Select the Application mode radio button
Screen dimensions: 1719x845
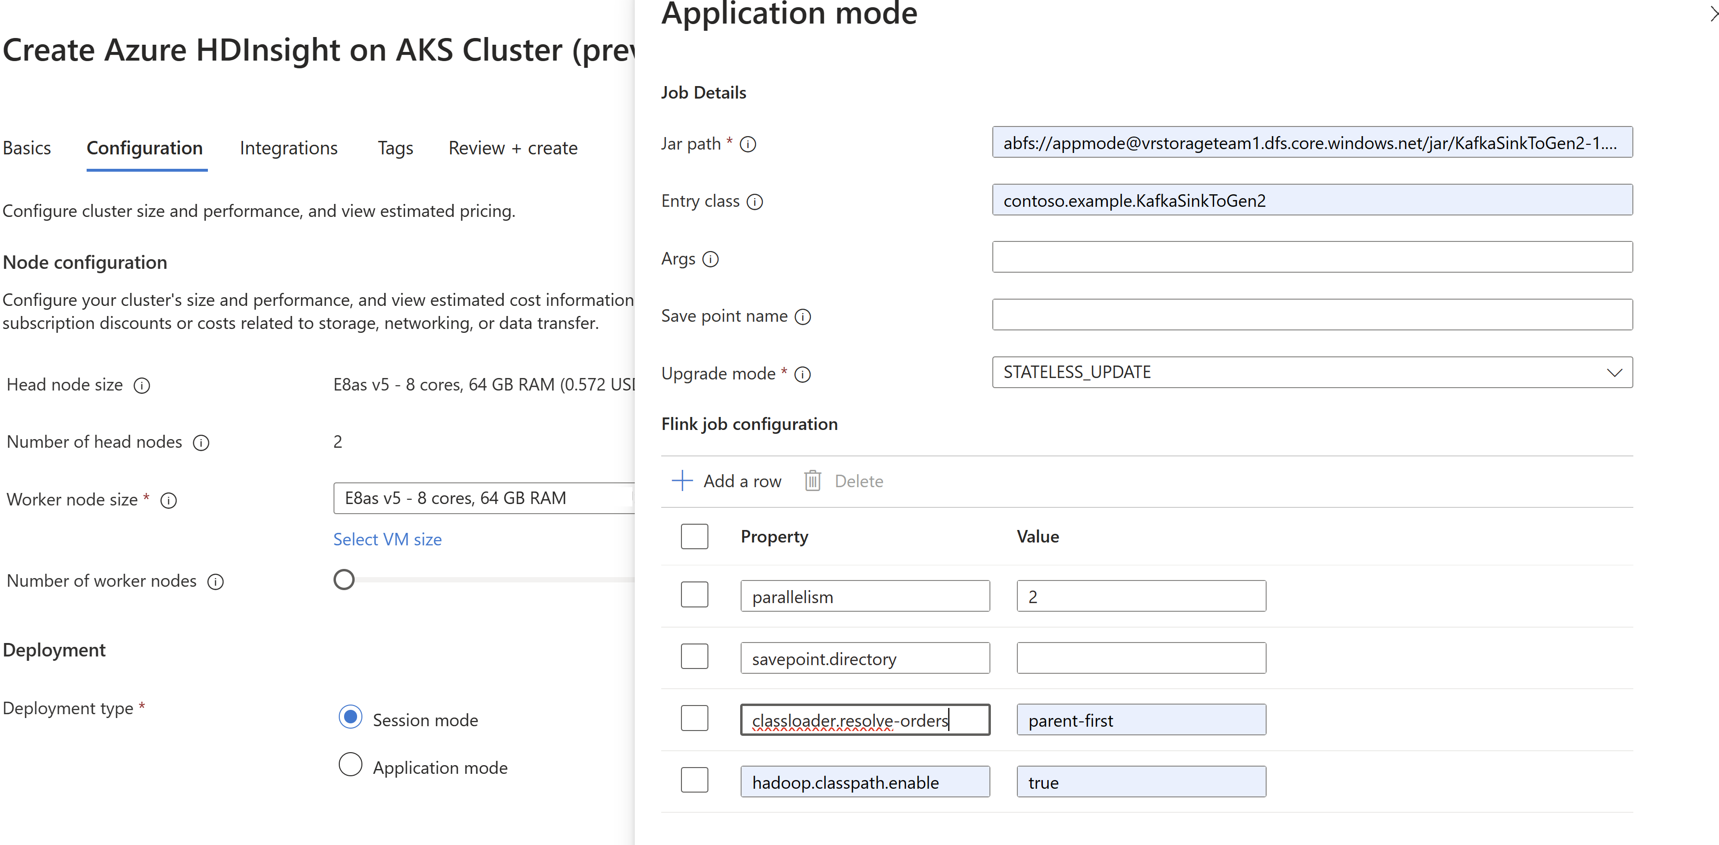350,764
